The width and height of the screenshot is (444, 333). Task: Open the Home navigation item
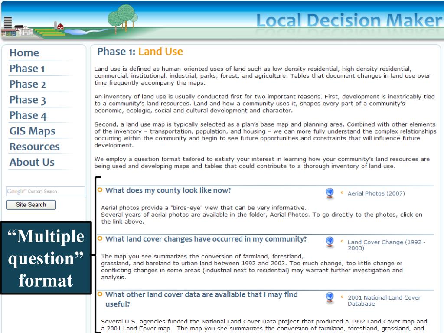pyautogui.click(x=24, y=53)
